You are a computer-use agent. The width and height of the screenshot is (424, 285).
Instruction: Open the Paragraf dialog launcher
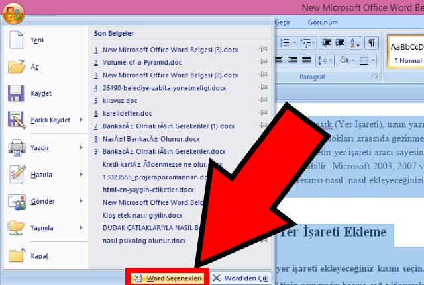(x=376, y=77)
